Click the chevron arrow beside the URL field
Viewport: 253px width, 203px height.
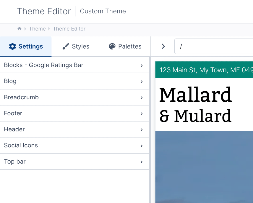click(163, 46)
